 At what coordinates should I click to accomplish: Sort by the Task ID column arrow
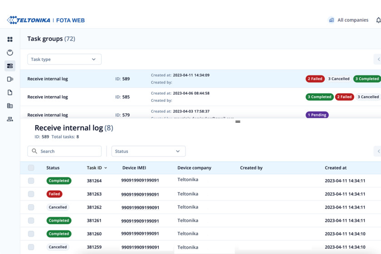pos(106,168)
